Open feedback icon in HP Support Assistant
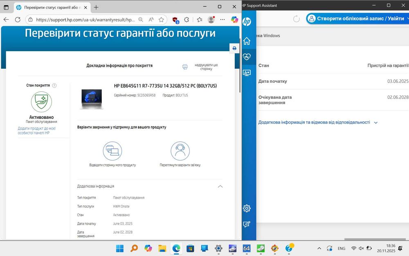Image resolution: width=409 pixels, height=256 pixels. coord(247,224)
